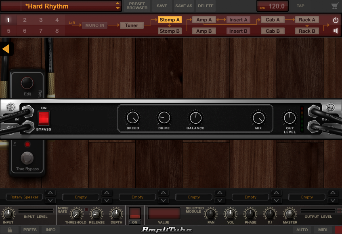Click the lock icon in the bottom bar
The width and height of the screenshot is (342, 234).
coord(10,230)
